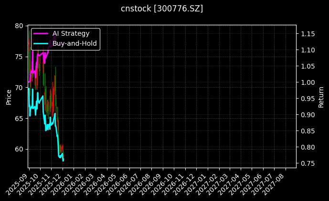Click the 60 price tick label
This screenshot has width=329, height=201.
[19, 149]
